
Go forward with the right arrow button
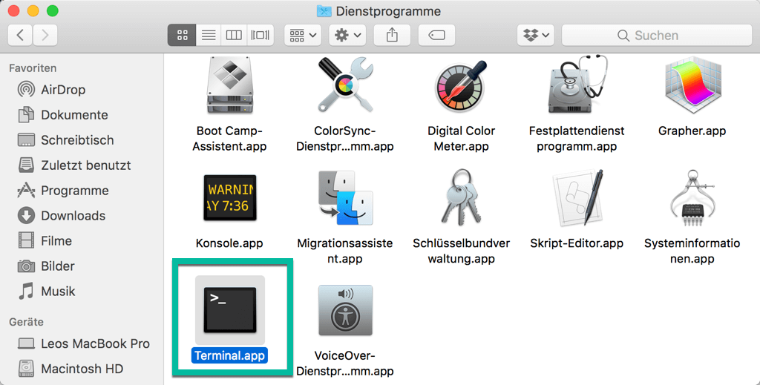(x=45, y=35)
